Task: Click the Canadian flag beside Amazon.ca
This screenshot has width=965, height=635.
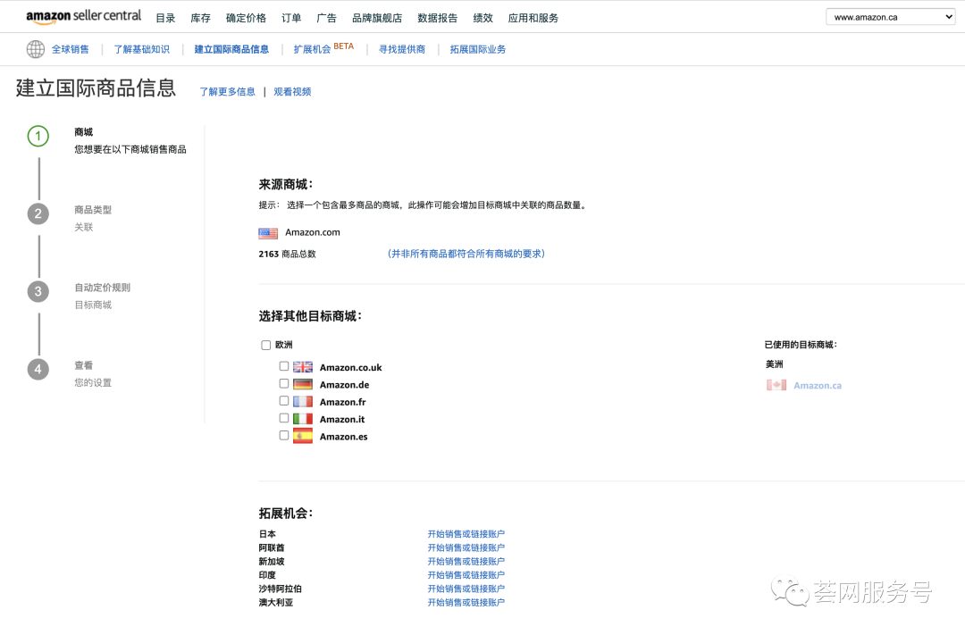Action: [x=776, y=386]
